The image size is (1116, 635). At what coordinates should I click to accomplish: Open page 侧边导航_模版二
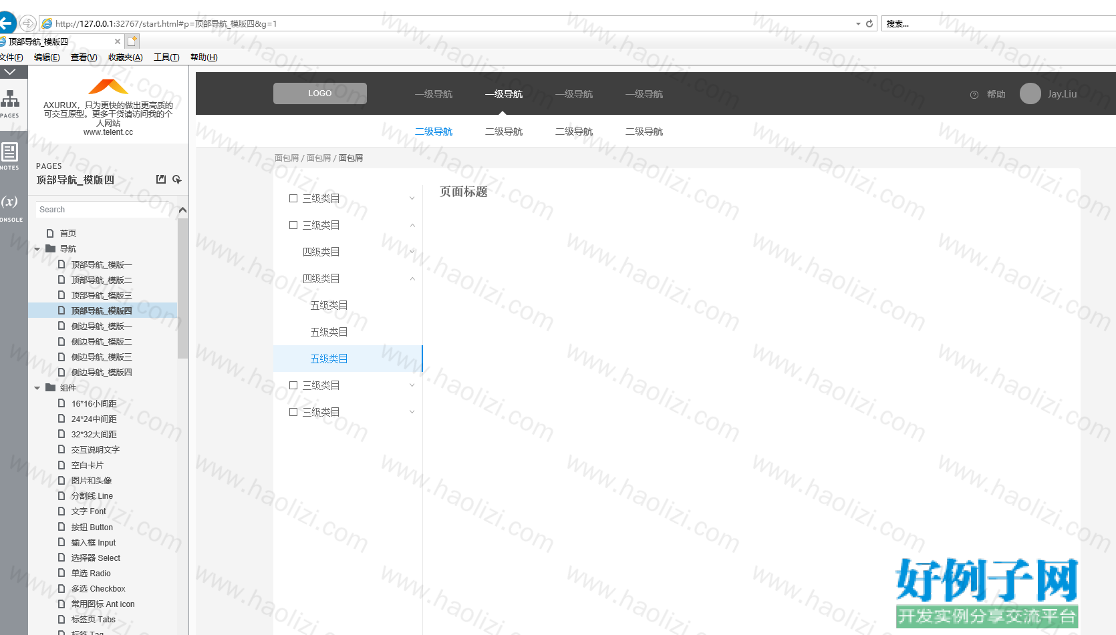click(102, 341)
